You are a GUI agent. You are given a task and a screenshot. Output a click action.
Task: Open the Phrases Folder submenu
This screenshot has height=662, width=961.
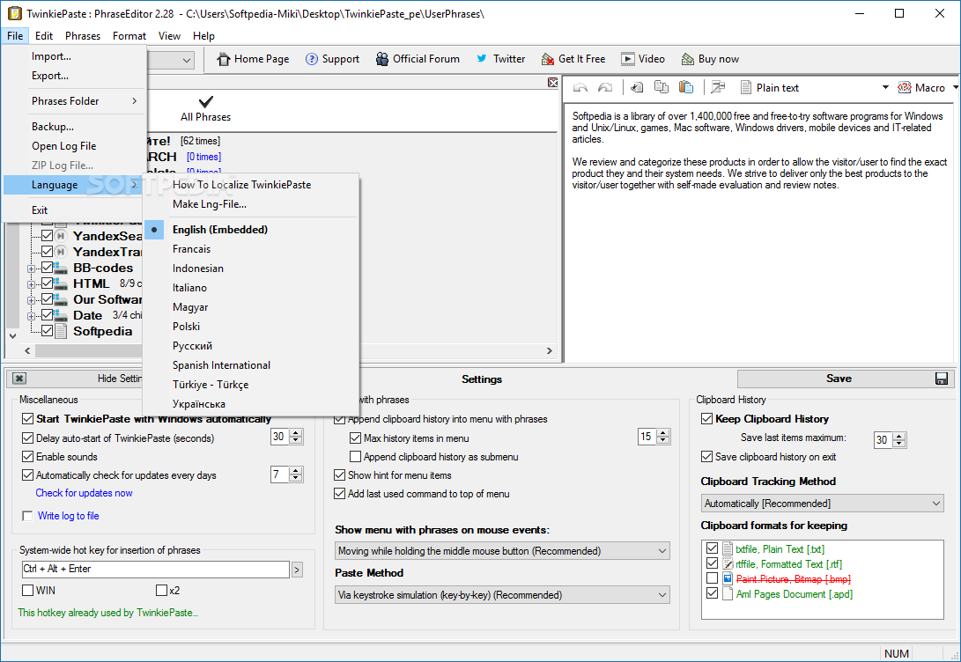point(75,101)
